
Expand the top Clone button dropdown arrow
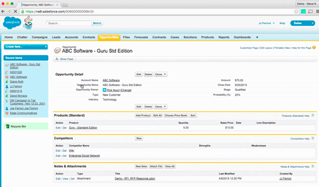(x=165, y=74)
